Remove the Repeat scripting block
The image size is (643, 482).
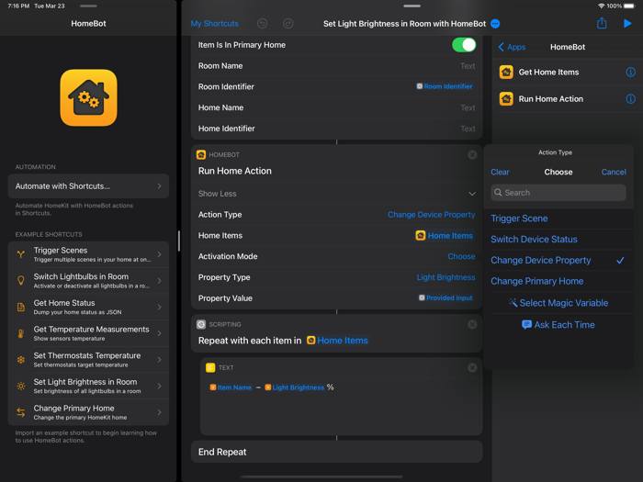pos(472,324)
